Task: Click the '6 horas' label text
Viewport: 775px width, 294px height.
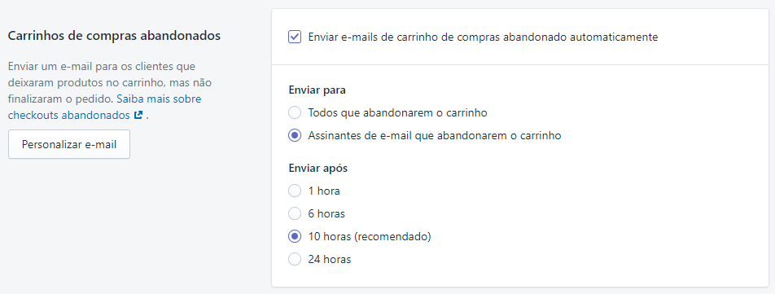Action: point(326,214)
